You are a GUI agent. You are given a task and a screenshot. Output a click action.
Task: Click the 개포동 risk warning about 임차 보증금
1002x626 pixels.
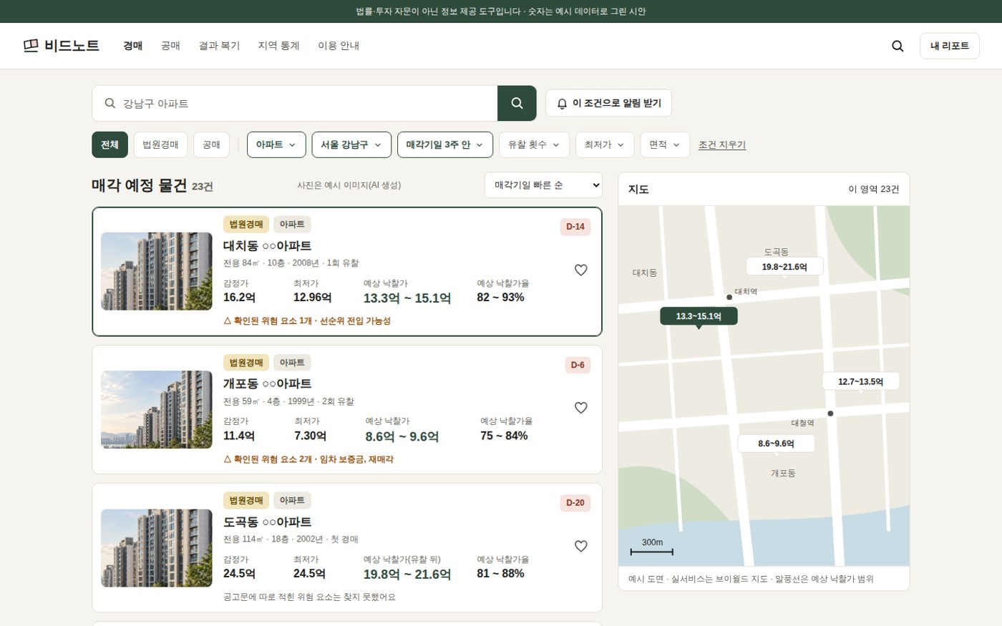(x=308, y=459)
